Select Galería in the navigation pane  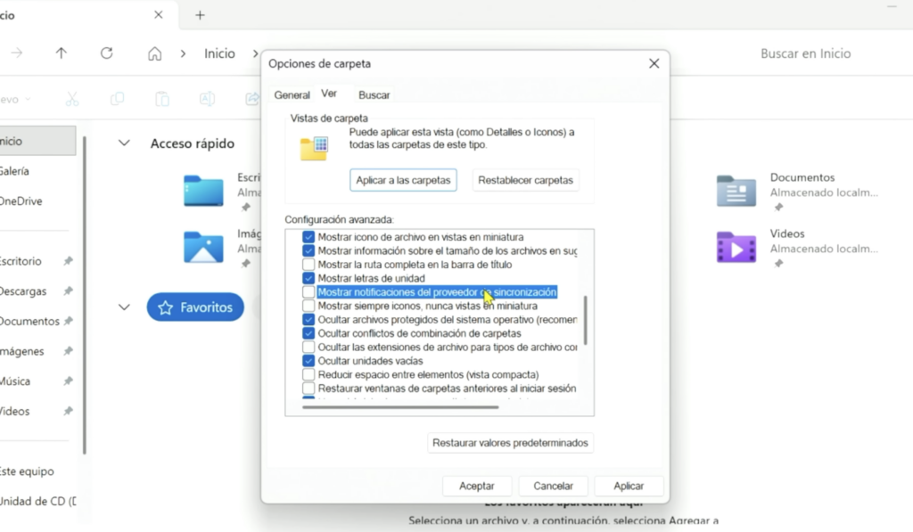pyautogui.click(x=15, y=171)
